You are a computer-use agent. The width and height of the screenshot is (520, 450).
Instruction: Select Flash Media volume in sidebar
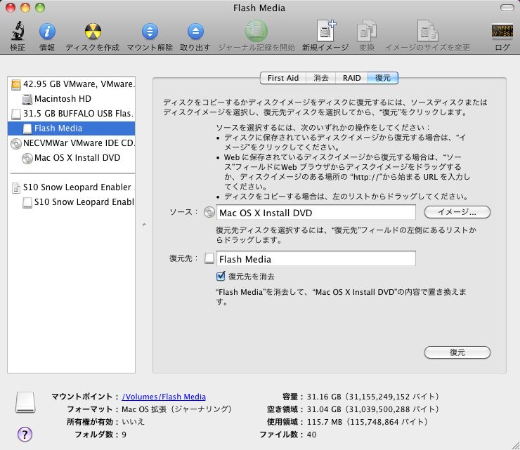[71, 128]
